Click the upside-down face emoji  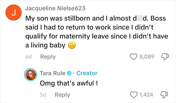[72, 45]
